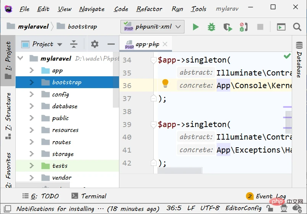Click the yellow lightbulb intention icon

tap(165, 83)
